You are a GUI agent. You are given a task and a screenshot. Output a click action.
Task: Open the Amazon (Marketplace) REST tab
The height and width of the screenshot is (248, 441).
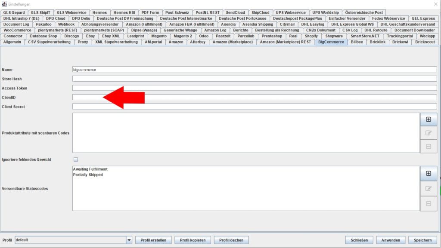click(285, 42)
